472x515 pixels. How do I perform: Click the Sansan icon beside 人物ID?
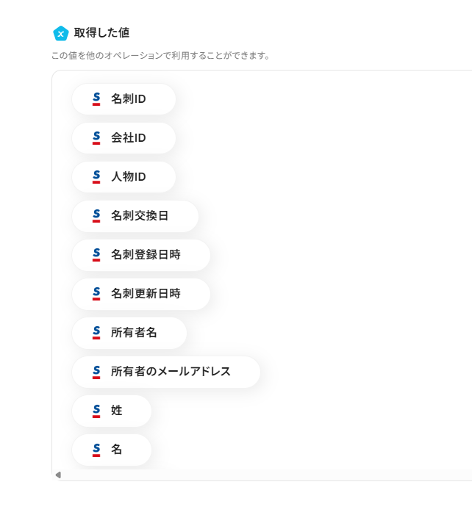[96, 177]
